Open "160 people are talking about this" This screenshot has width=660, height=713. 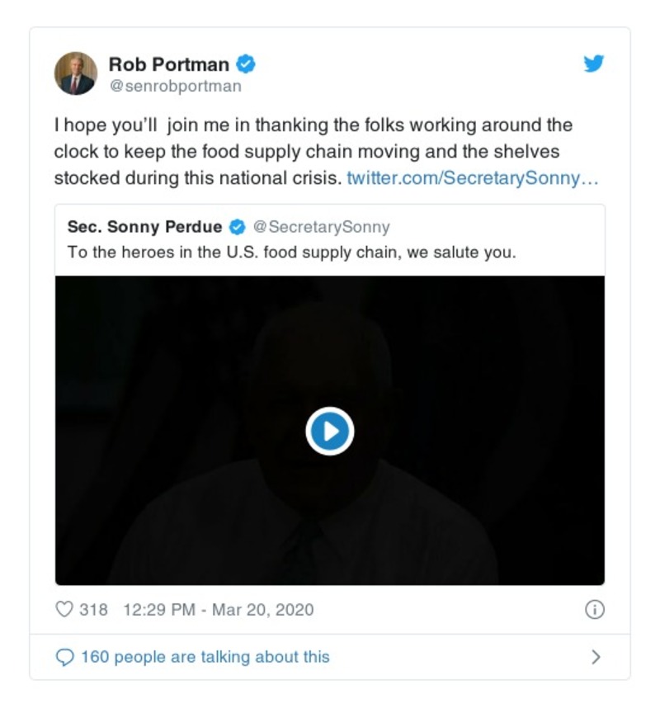click(205, 657)
